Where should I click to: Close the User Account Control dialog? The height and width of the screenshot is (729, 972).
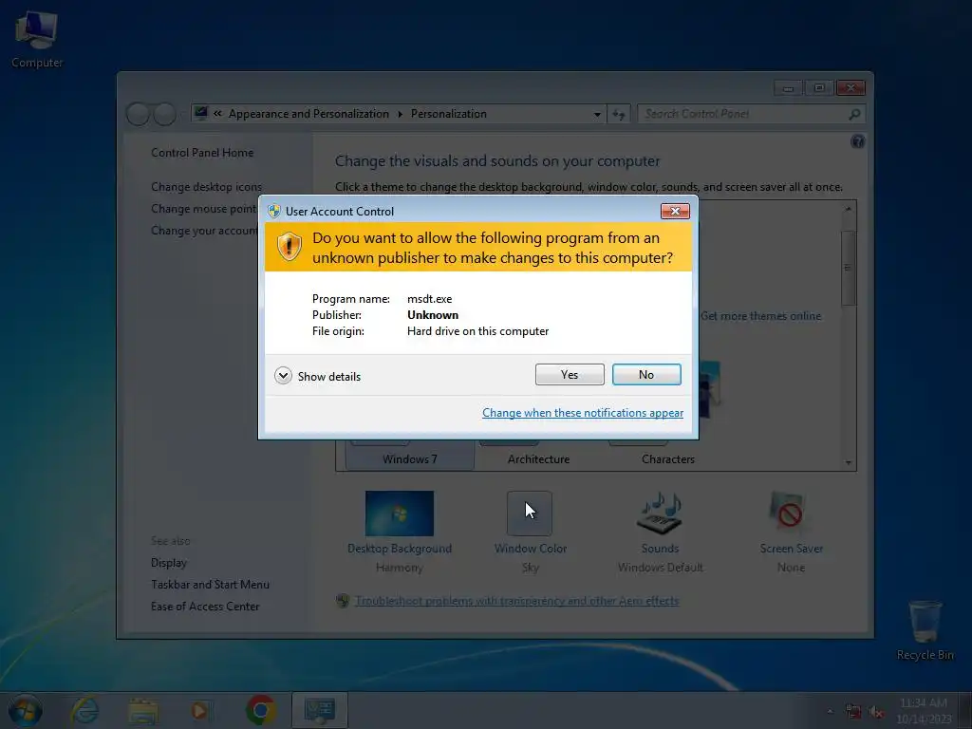pyautogui.click(x=675, y=212)
